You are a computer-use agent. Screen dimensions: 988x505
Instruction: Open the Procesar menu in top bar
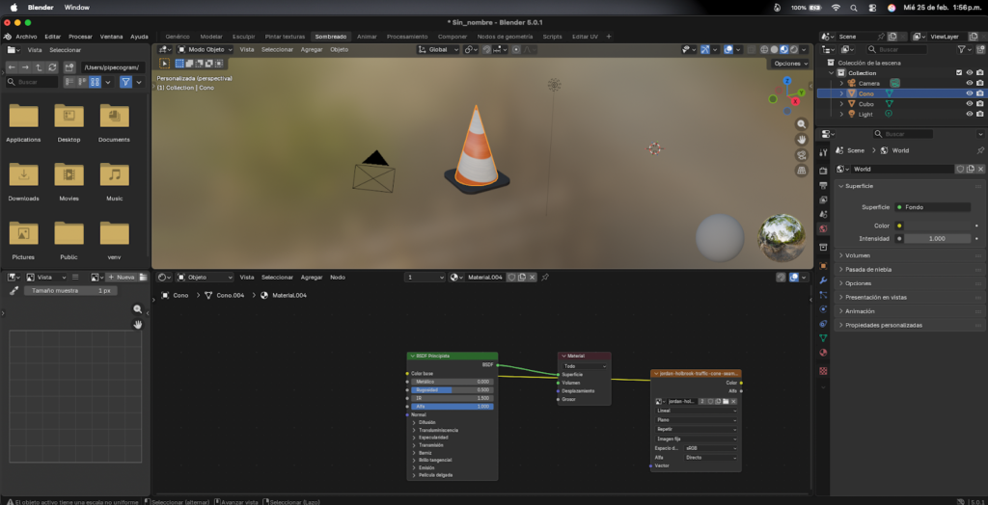(80, 36)
